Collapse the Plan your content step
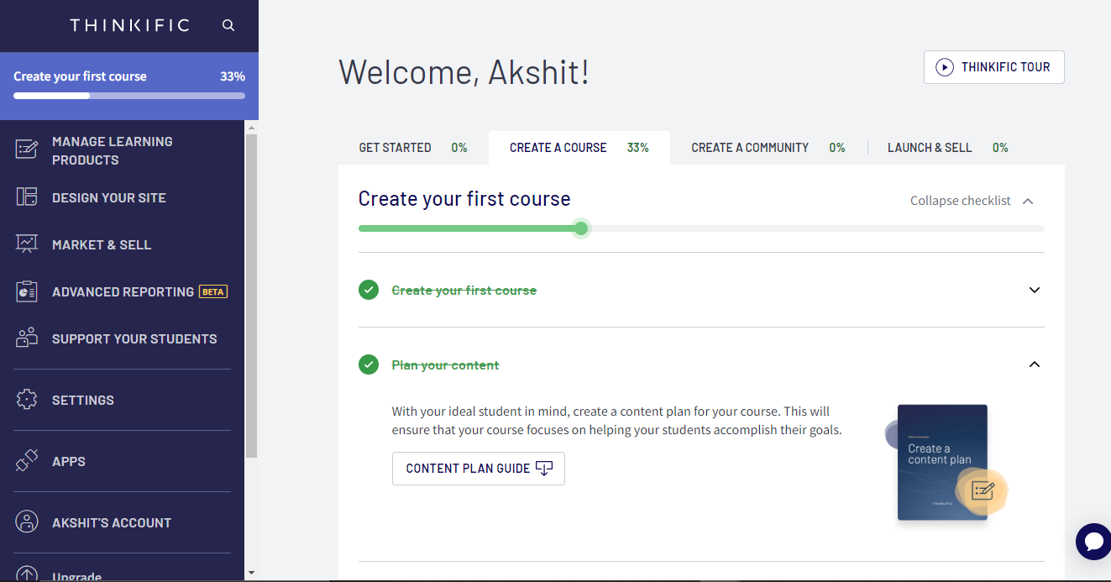Image resolution: width=1111 pixels, height=582 pixels. (x=1035, y=364)
